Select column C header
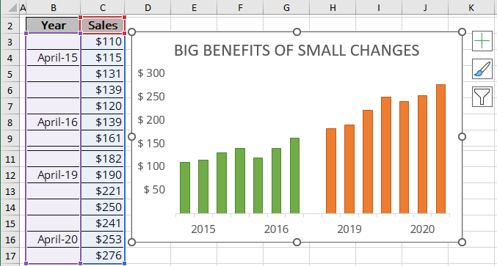Viewport: 497px width, 266px height. [103, 7]
